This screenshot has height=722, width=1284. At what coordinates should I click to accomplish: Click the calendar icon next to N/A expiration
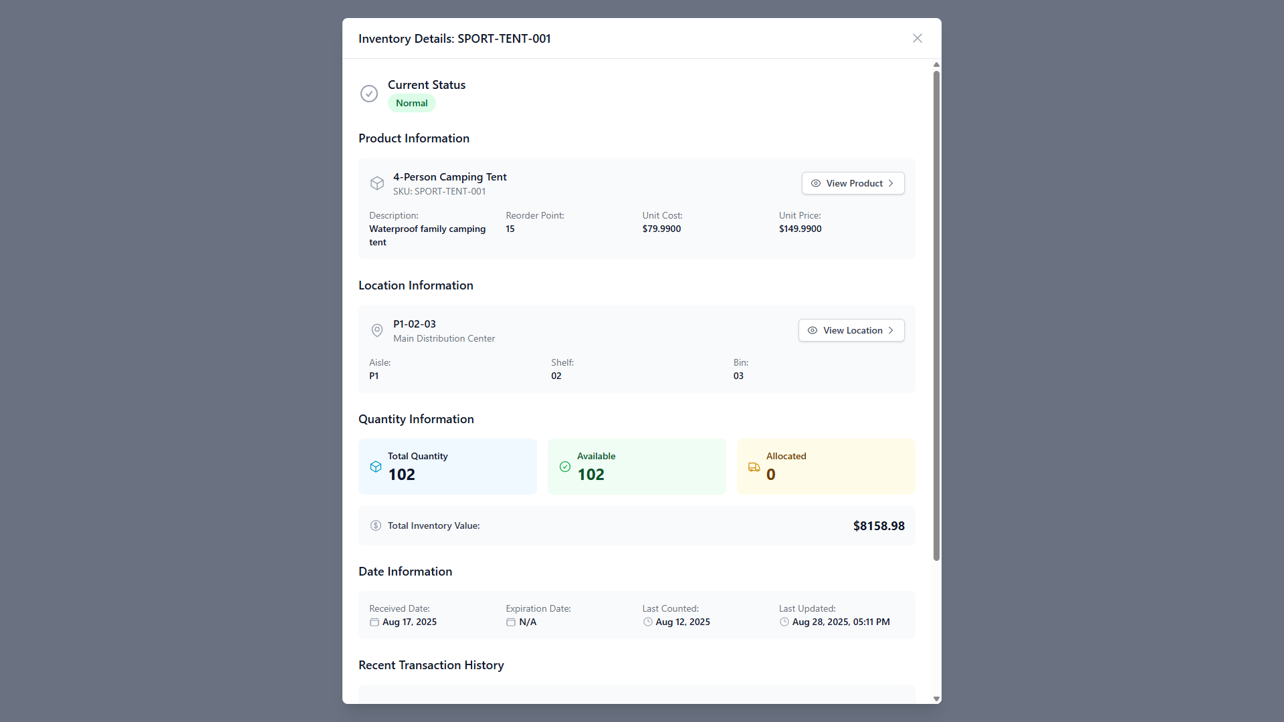click(x=510, y=622)
